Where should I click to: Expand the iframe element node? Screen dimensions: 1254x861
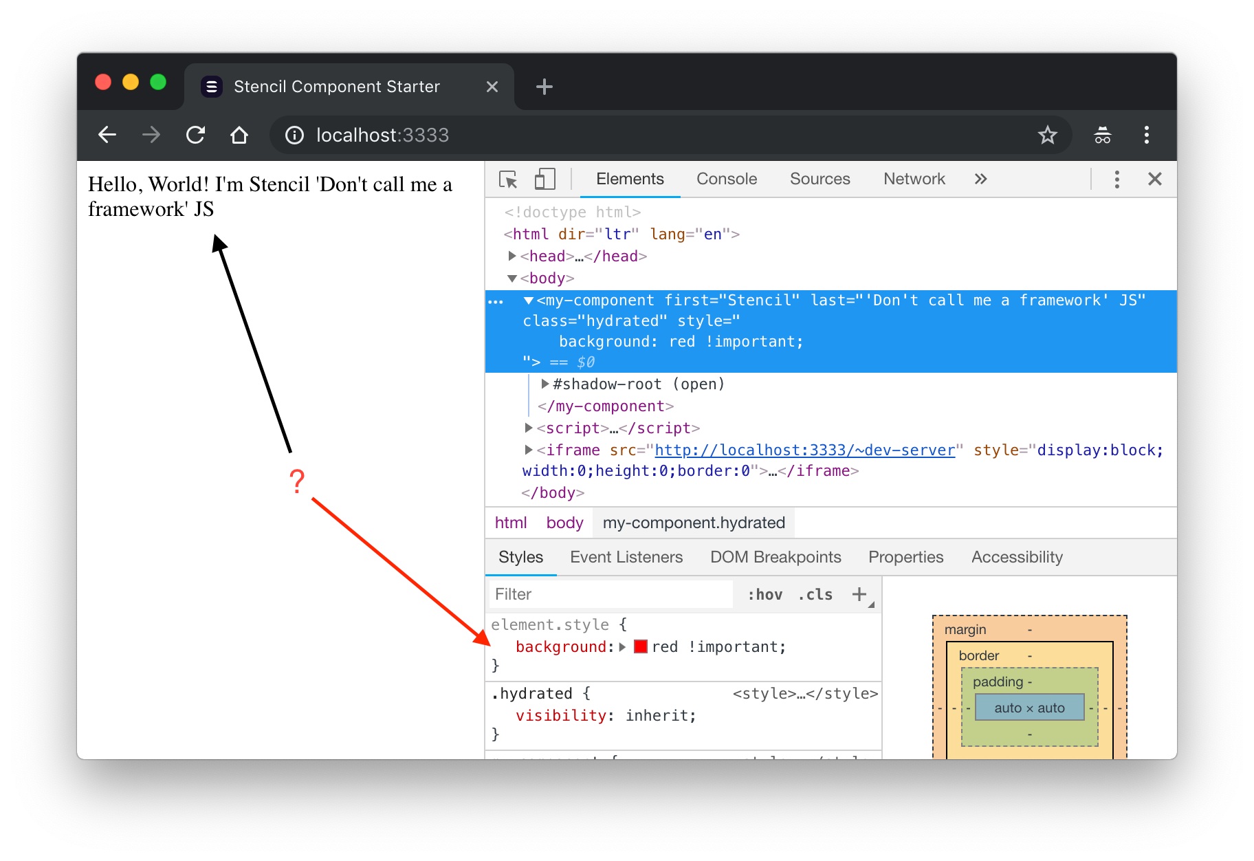point(529,450)
